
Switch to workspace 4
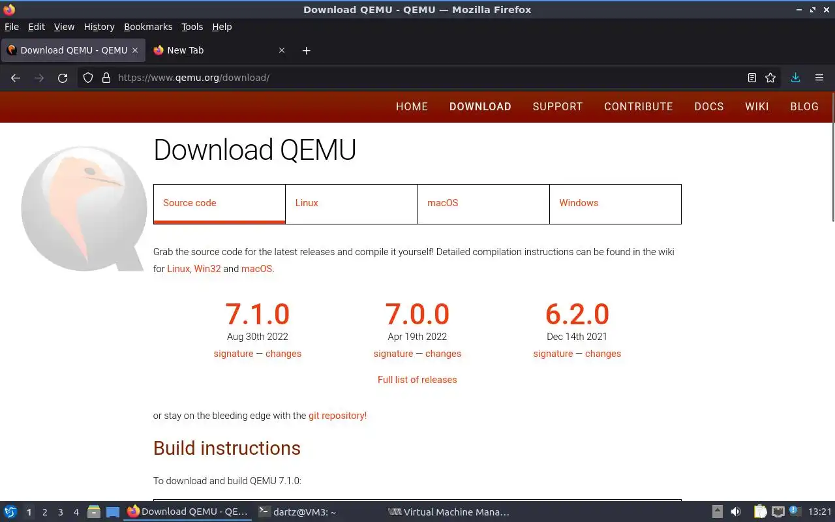[76, 512]
